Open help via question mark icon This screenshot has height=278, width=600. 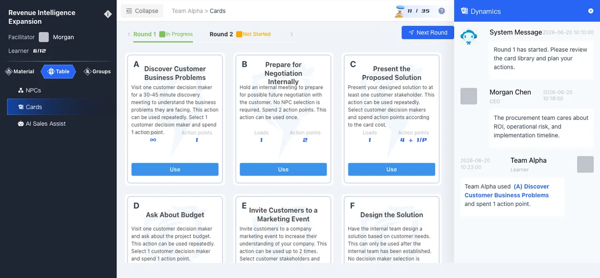coord(442,11)
